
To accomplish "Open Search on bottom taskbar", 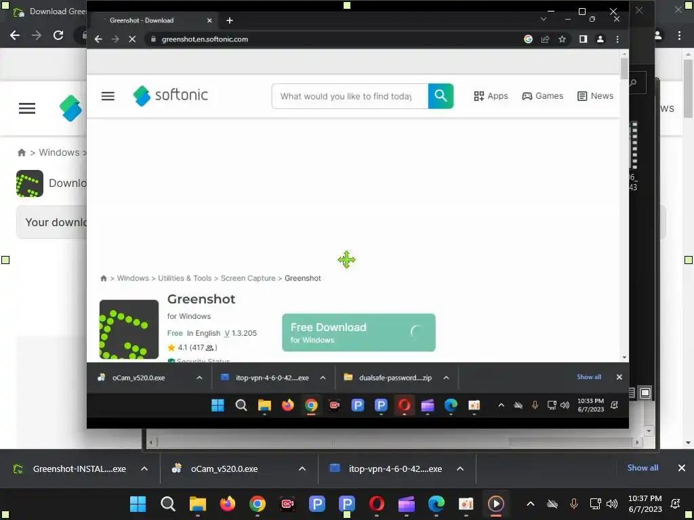I will coord(168,504).
